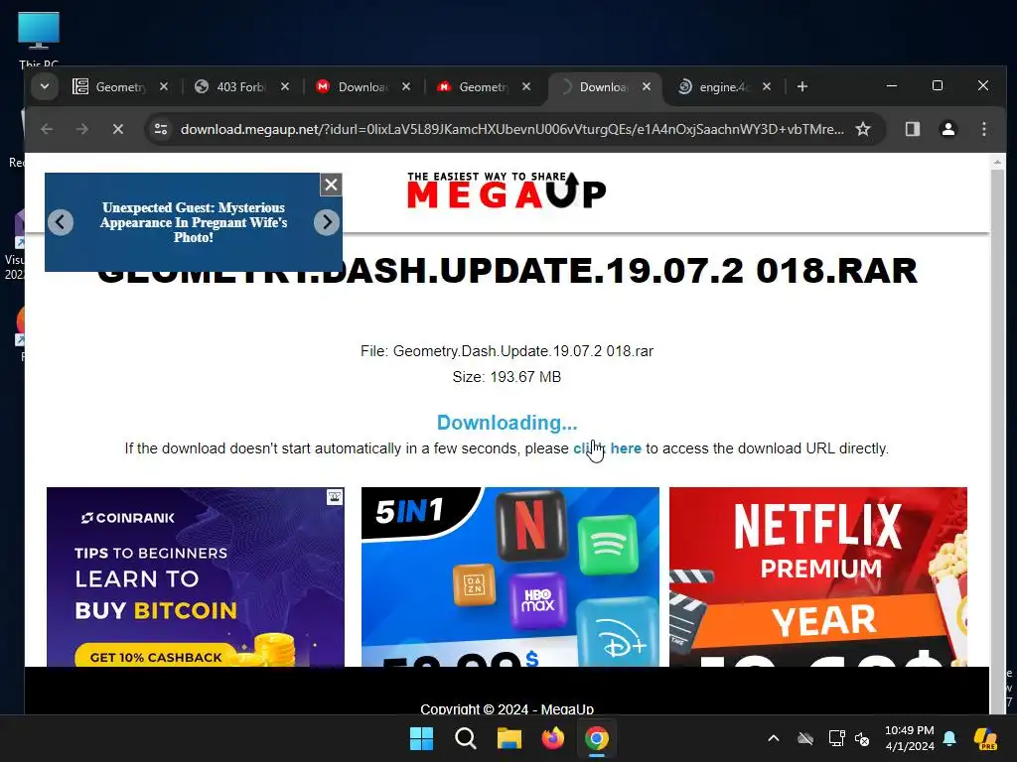Open a new browser tab
Viewport: 1017px width, 762px height.
[802, 86]
